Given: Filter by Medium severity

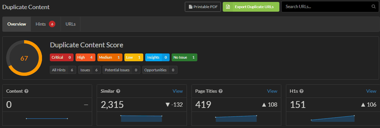Looking at the screenshot, I should (110, 57).
